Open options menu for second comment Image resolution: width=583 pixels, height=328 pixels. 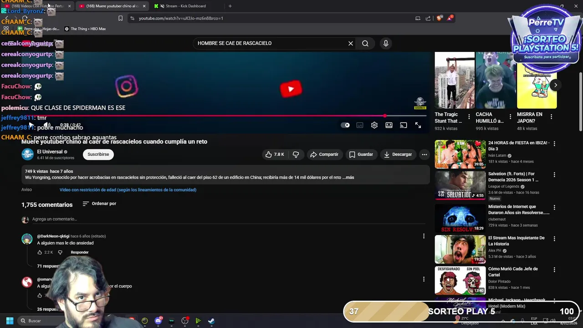(x=424, y=279)
